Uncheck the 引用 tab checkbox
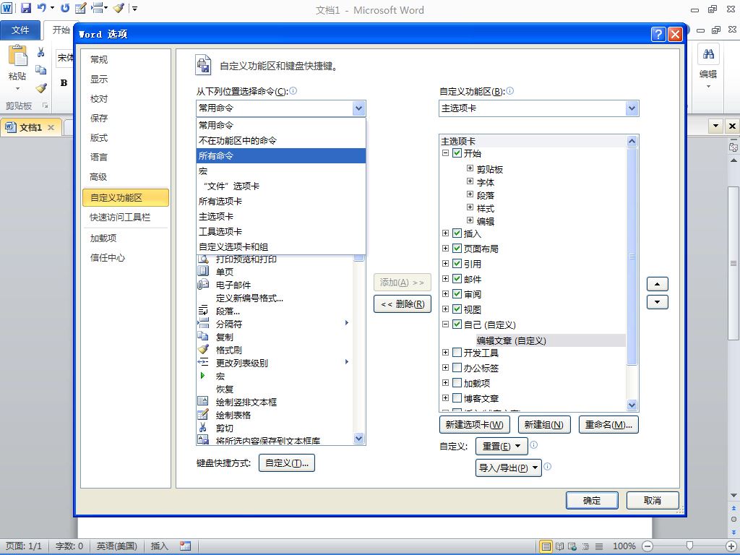 click(x=457, y=263)
